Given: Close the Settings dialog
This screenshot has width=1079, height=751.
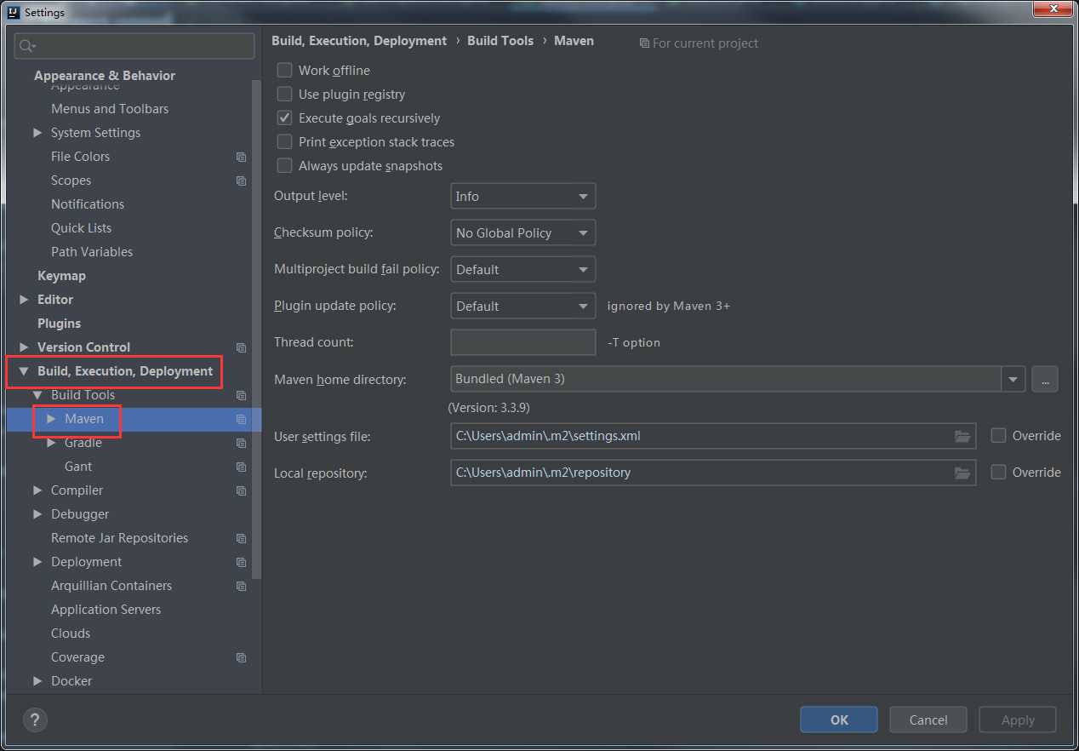Looking at the screenshot, I should [x=1053, y=9].
